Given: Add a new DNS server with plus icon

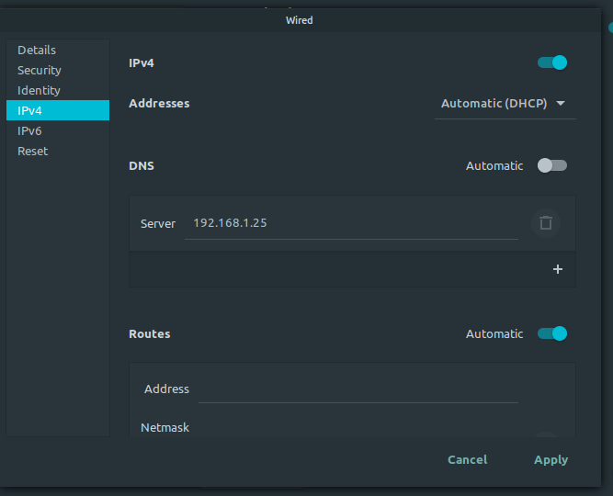Looking at the screenshot, I should point(557,270).
